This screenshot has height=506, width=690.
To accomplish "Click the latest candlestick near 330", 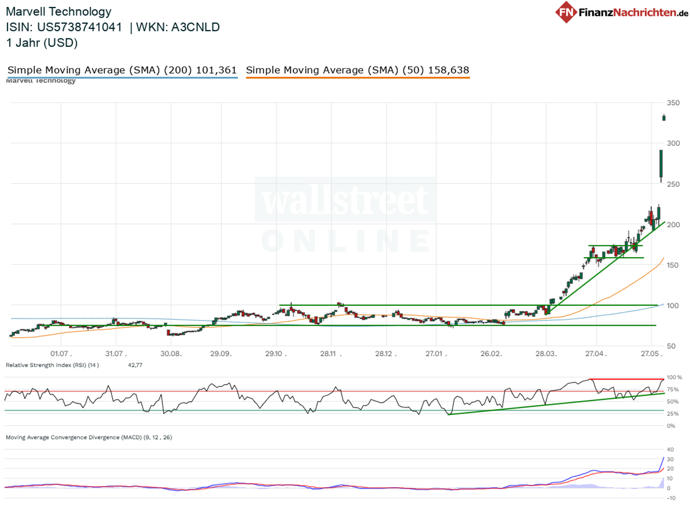I will [665, 118].
